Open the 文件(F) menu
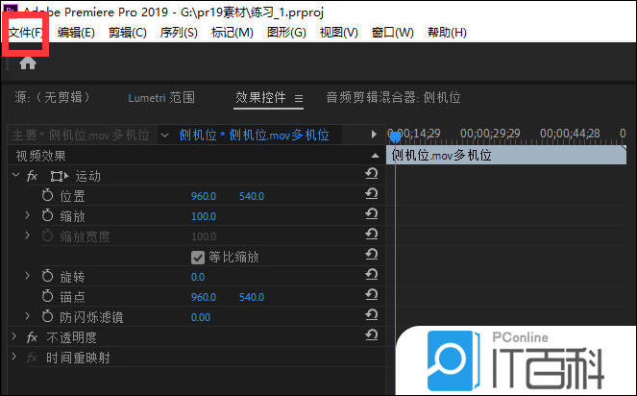Viewport: 637px width, 396px height. [x=25, y=33]
